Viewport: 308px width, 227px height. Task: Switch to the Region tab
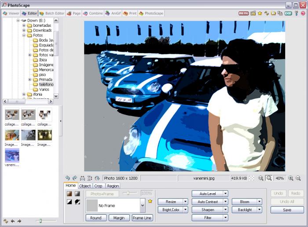(113, 186)
